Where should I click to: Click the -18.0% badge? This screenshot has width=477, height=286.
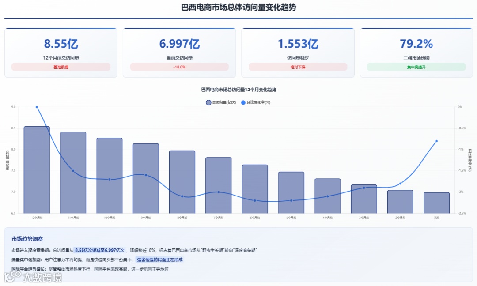[x=179, y=67]
